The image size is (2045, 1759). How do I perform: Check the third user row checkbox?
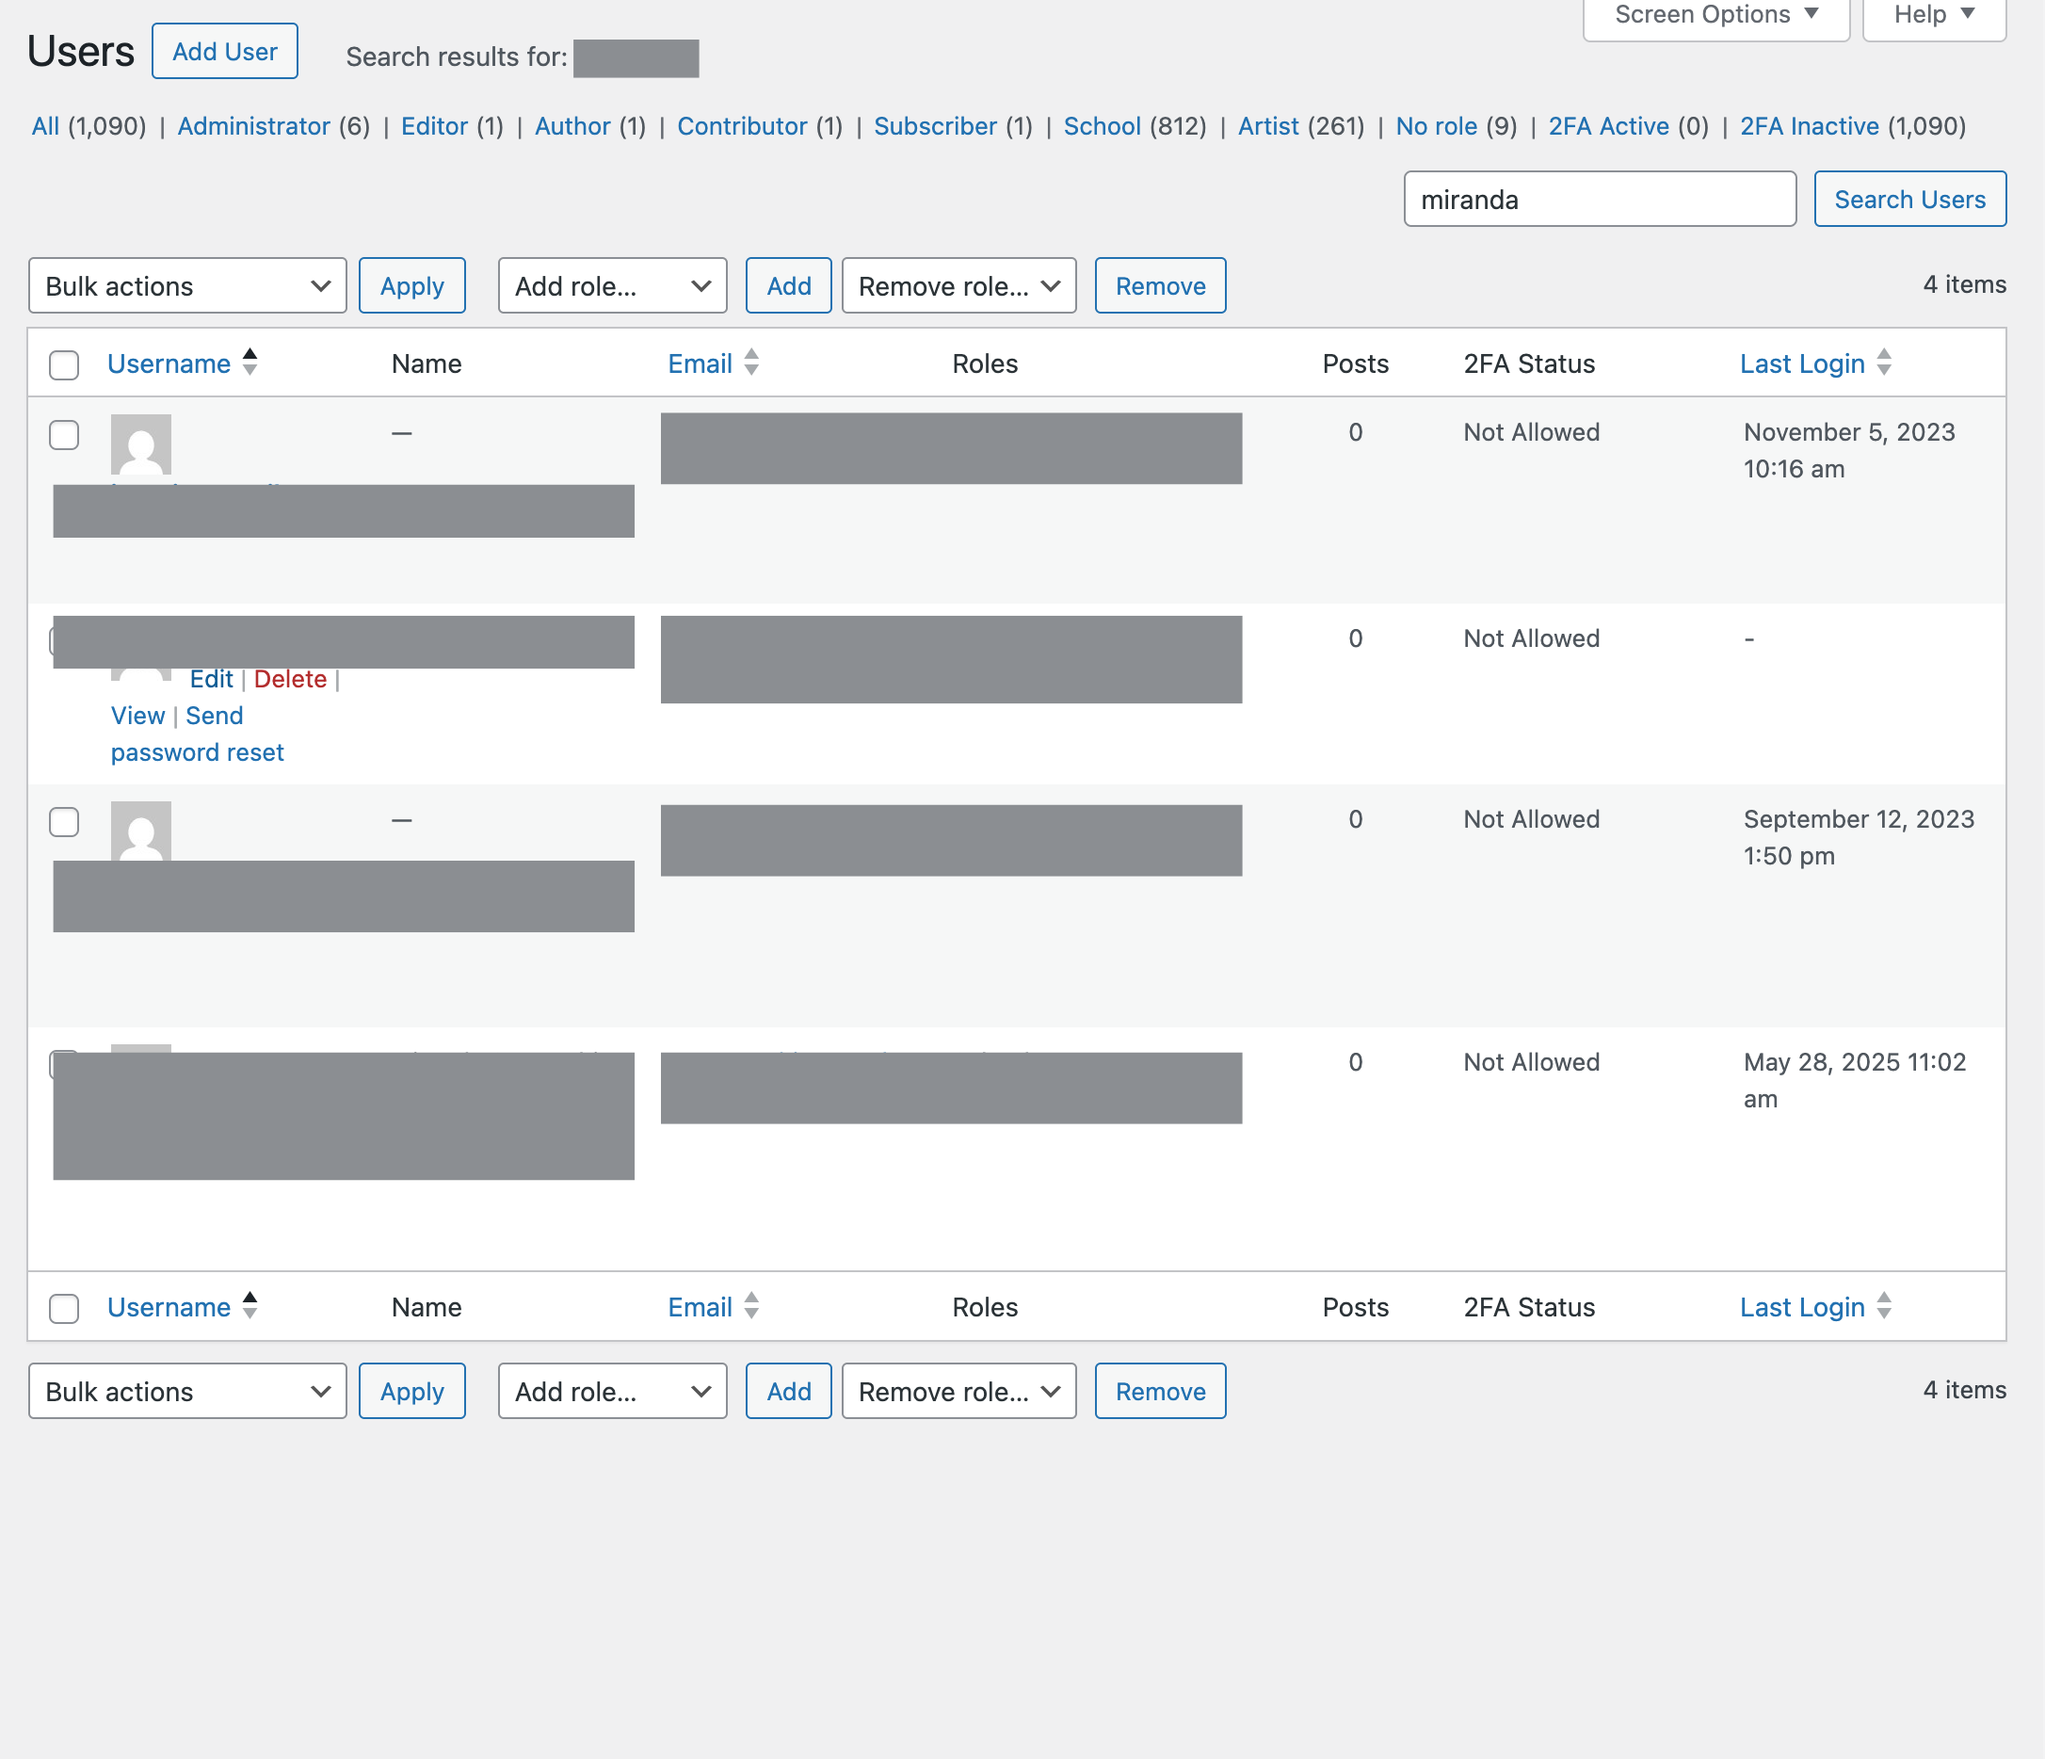click(x=64, y=821)
